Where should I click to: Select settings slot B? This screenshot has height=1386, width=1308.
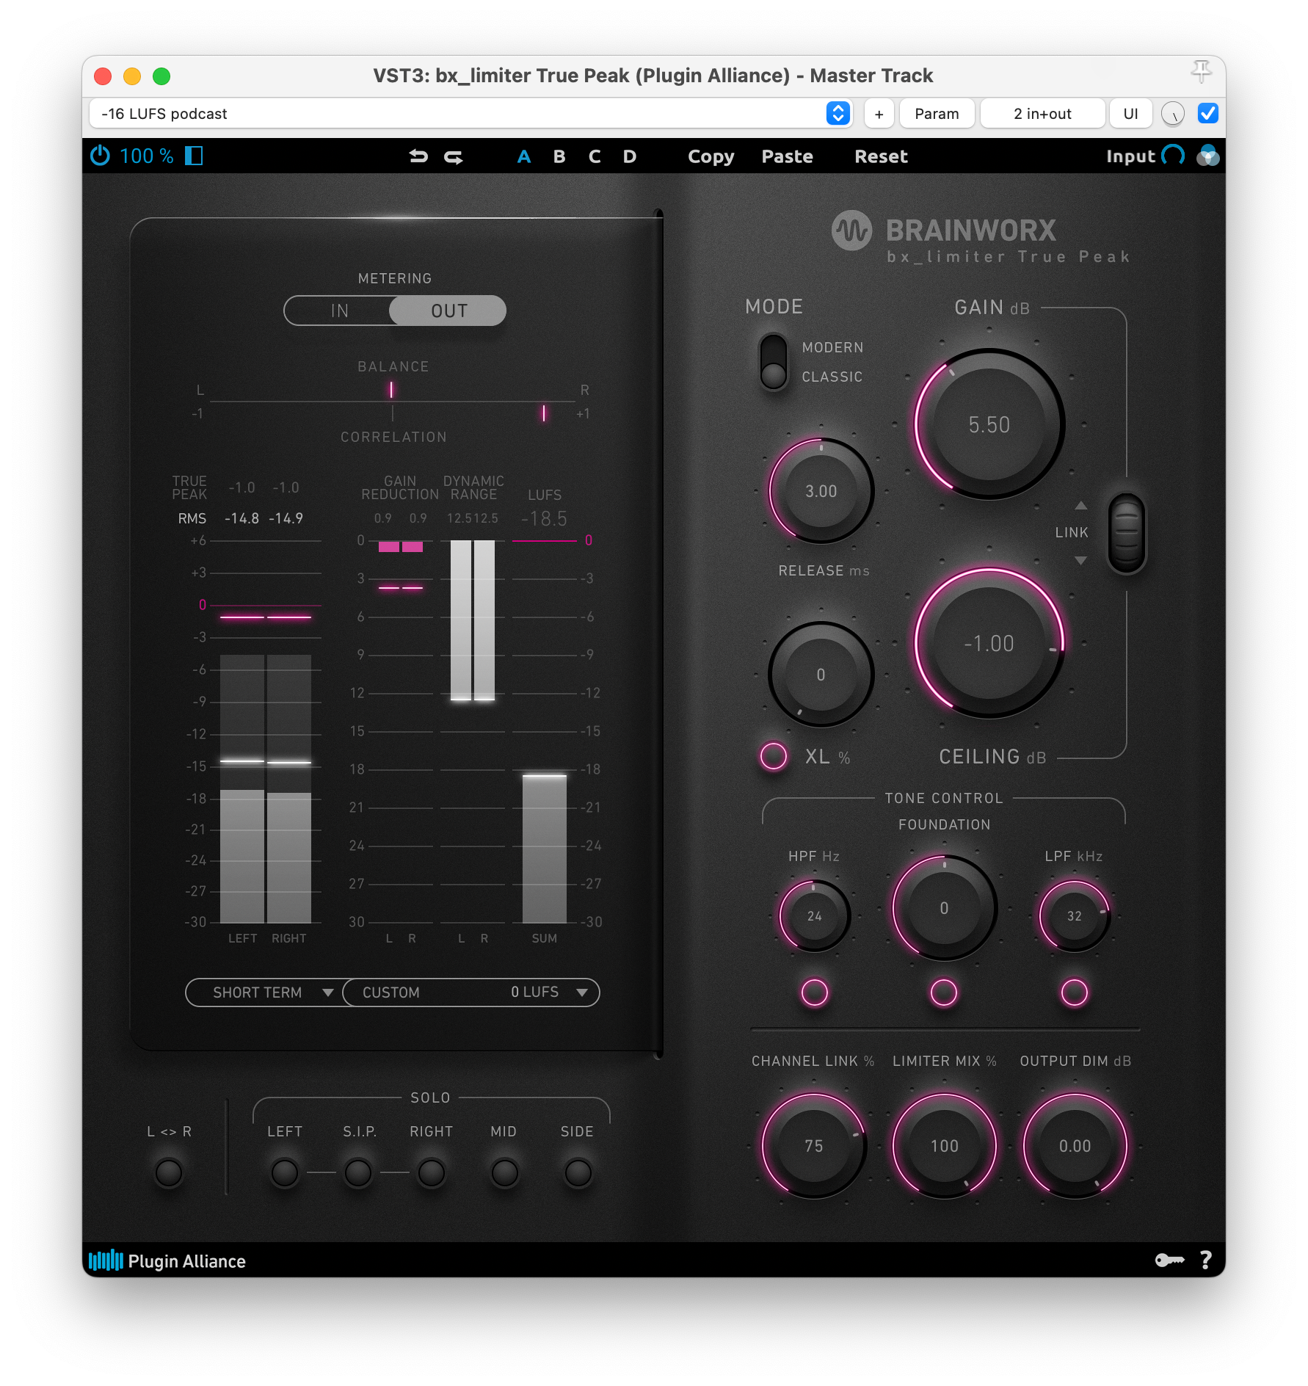(559, 156)
